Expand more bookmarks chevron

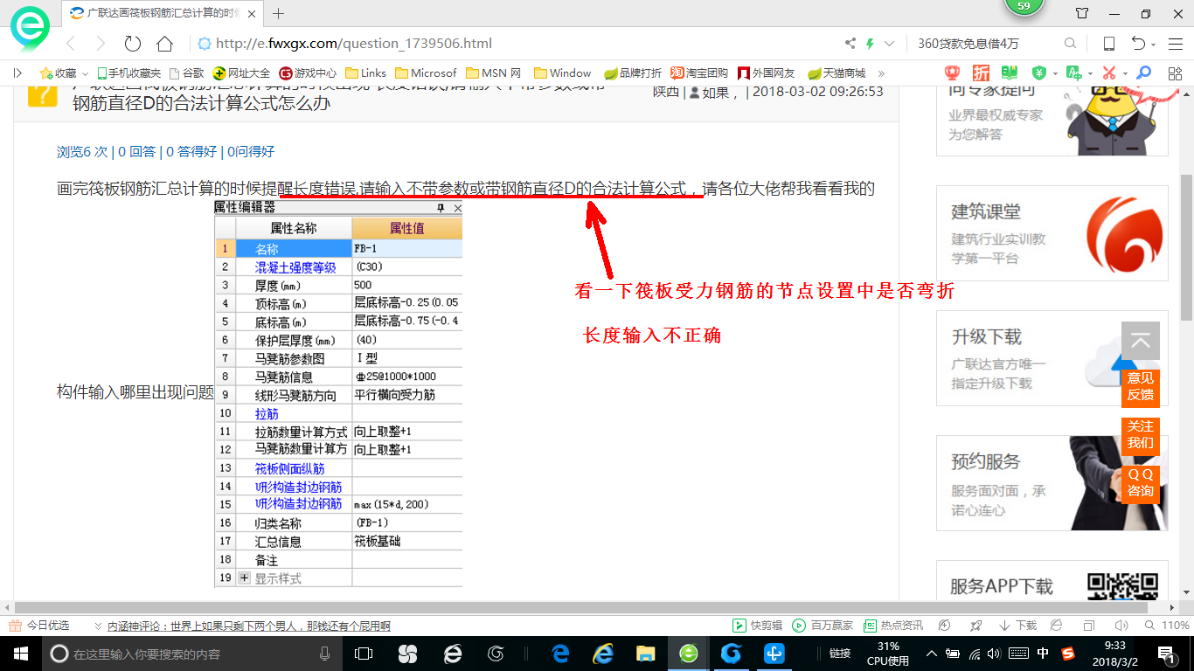coord(881,73)
